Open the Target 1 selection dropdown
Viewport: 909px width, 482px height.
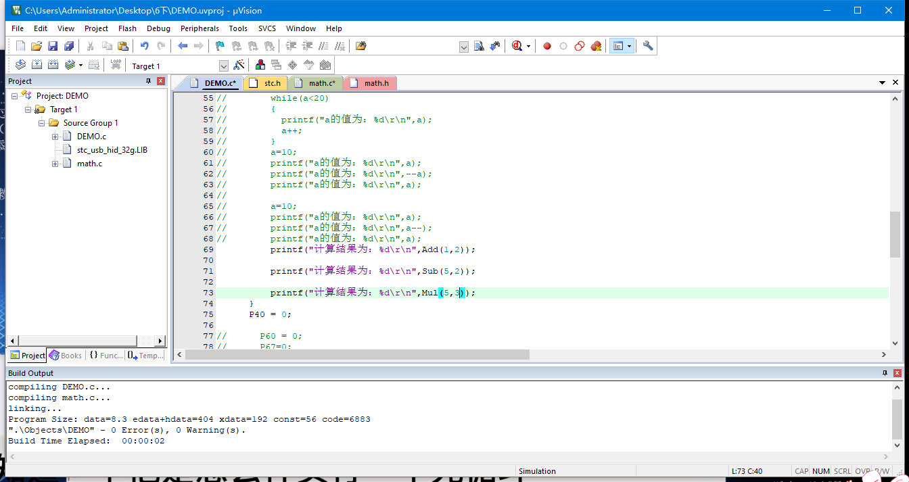224,66
